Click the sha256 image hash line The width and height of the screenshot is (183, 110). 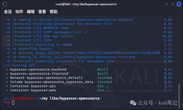pos(89,53)
